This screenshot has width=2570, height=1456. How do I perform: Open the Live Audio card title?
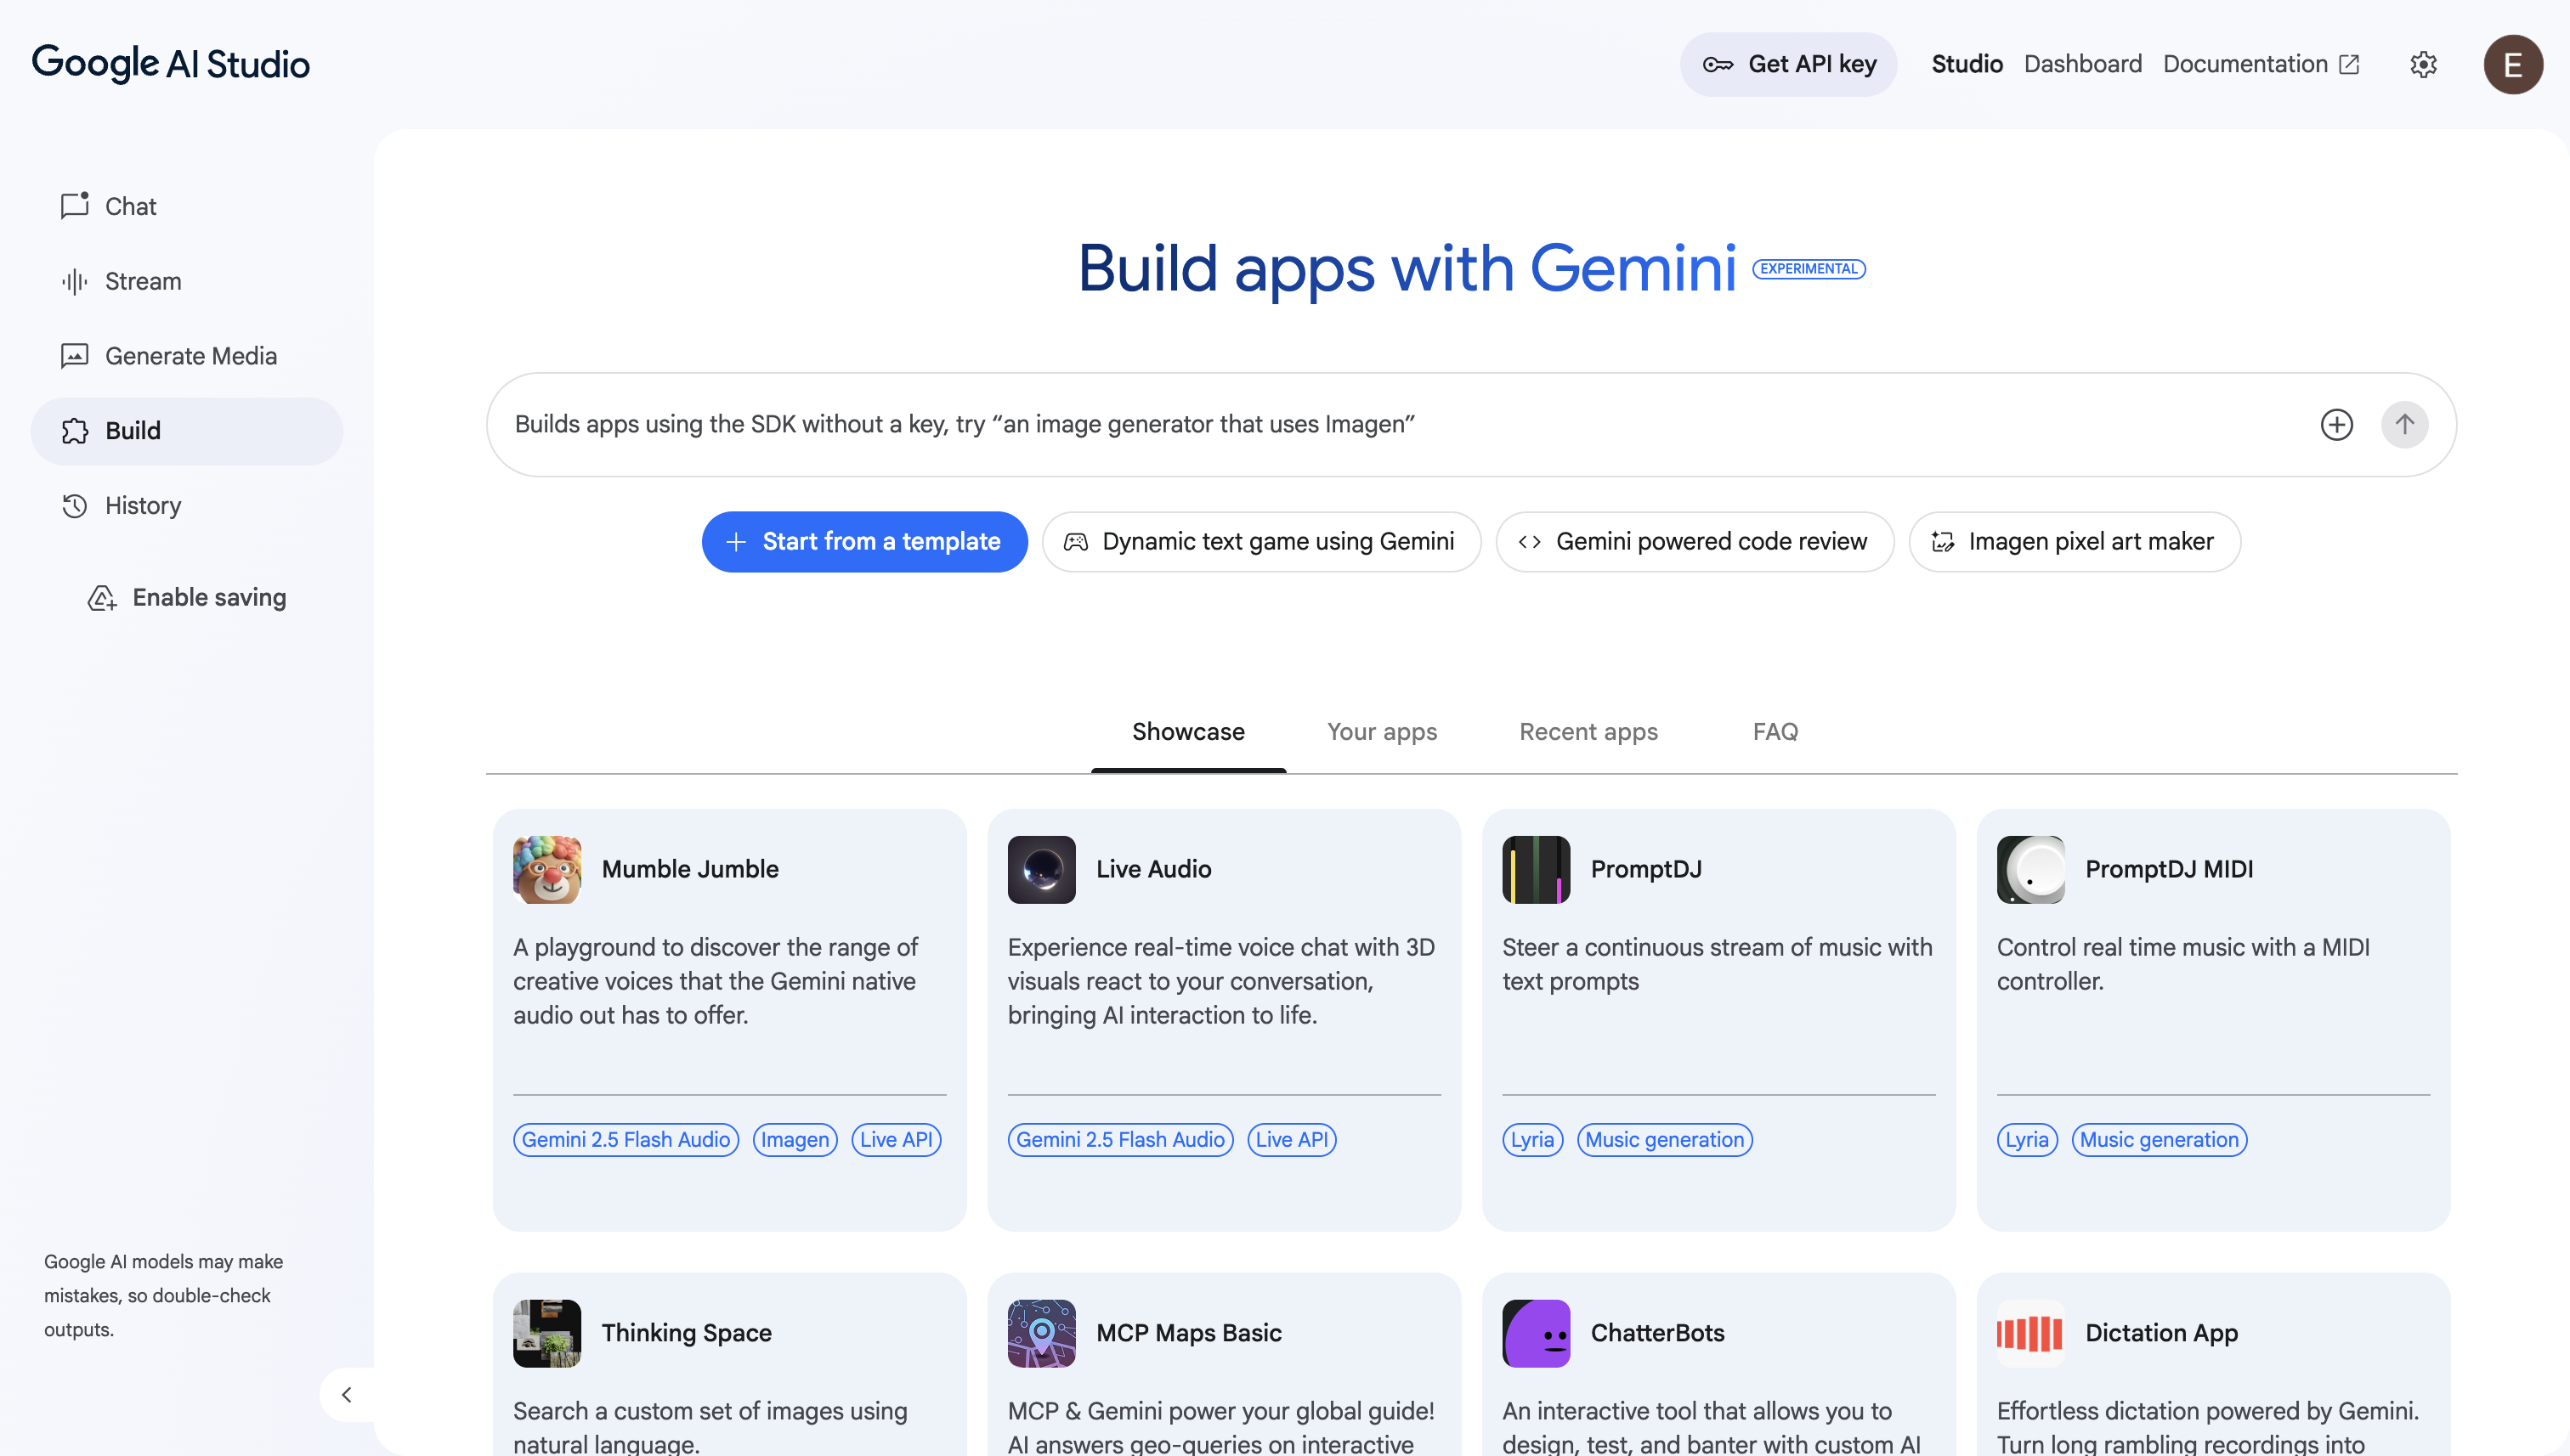(1153, 869)
